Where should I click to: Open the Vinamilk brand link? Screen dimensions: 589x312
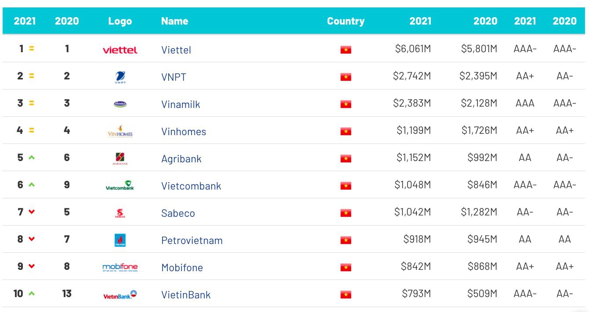pyautogui.click(x=181, y=104)
